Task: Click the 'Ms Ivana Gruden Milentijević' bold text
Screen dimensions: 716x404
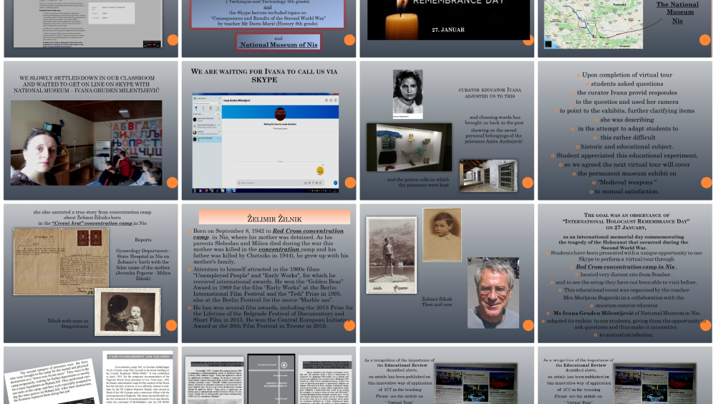Action: (593, 314)
